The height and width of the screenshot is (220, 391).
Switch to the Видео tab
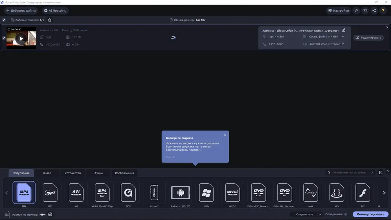47,173
